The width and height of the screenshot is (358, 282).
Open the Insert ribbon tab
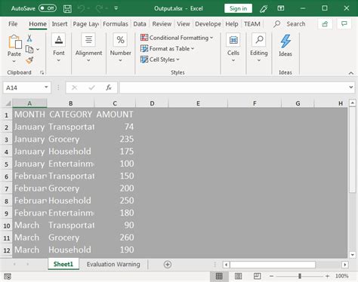tap(60, 24)
